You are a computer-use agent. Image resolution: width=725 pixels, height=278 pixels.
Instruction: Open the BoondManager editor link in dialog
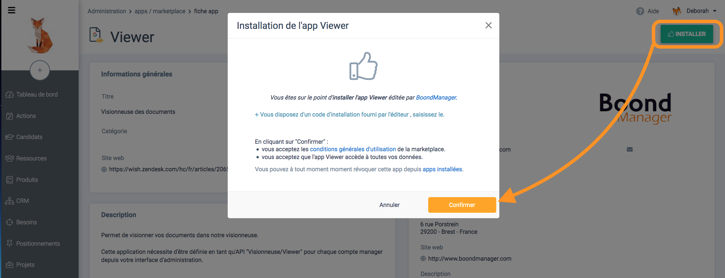(436, 98)
